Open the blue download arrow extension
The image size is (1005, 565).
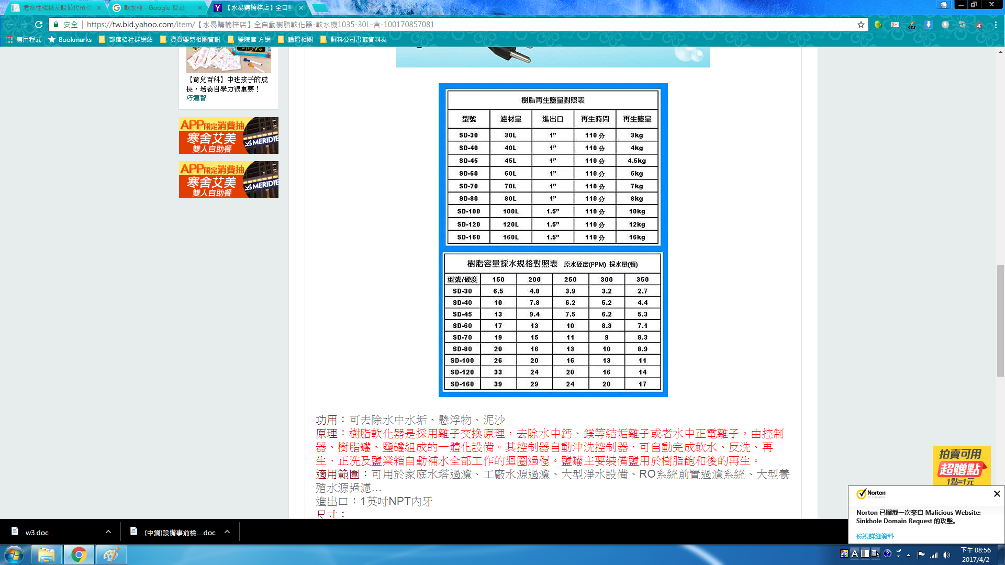point(929,25)
